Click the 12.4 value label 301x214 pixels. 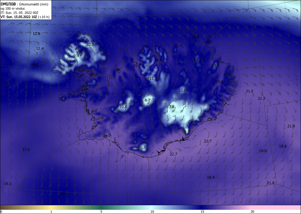[x=40, y=49]
